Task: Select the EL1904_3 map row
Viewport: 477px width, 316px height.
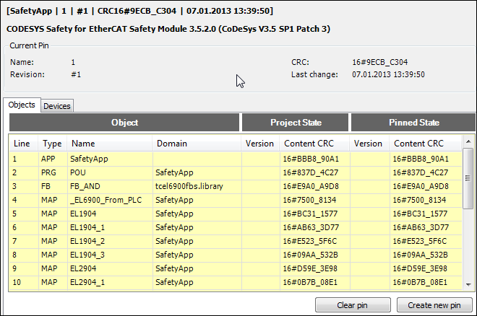Action: pyautogui.click(x=88, y=254)
